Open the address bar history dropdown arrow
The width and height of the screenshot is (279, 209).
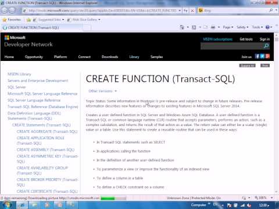(x=180, y=10)
